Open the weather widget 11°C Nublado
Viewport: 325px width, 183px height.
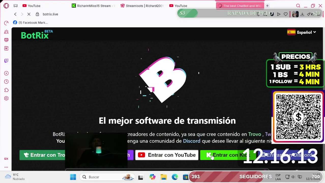pyautogui.click(x=15, y=177)
